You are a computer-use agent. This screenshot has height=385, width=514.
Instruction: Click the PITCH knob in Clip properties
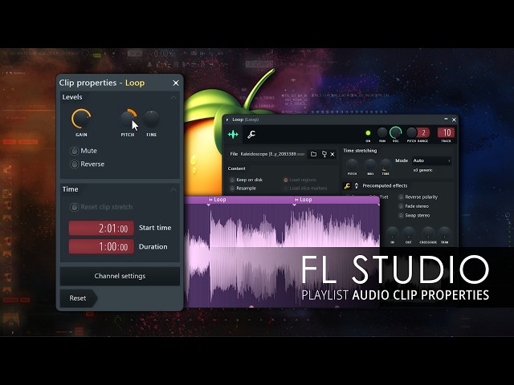[x=128, y=119]
